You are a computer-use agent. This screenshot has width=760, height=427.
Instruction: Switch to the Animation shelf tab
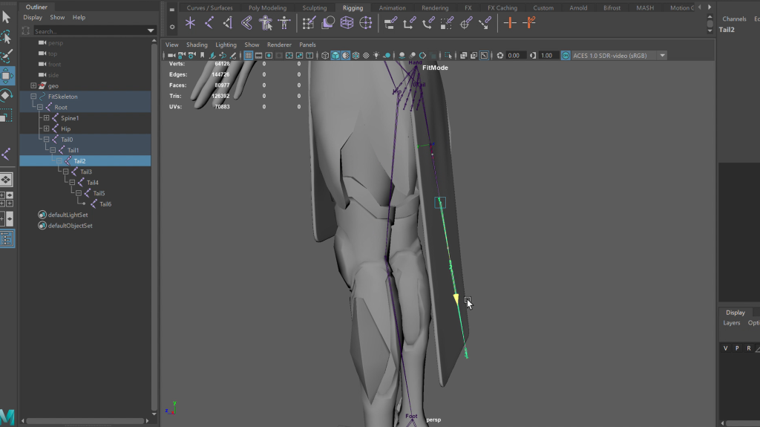point(392,7)
